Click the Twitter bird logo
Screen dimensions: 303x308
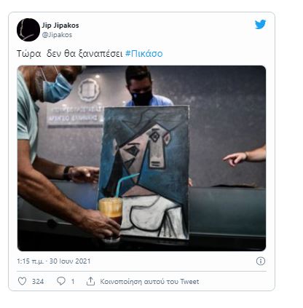click(x=260, y=24)
